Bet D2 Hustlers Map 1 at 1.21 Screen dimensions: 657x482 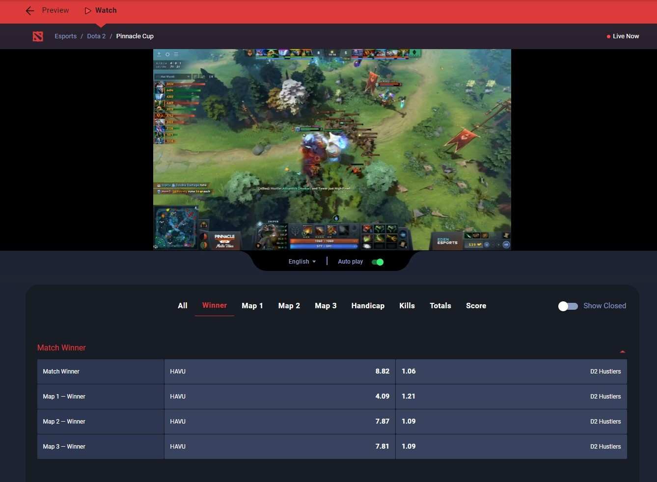point(511,397)
